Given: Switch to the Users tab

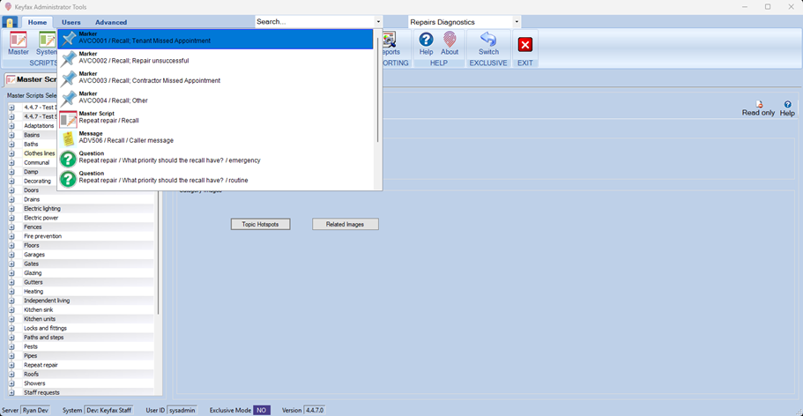Looking at the screenshot, I should pyautogui.click(x=71, y=22).
